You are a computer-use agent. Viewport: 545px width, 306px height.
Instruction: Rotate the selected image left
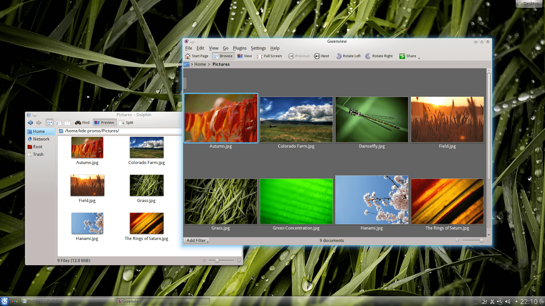(x=348, y=56)
